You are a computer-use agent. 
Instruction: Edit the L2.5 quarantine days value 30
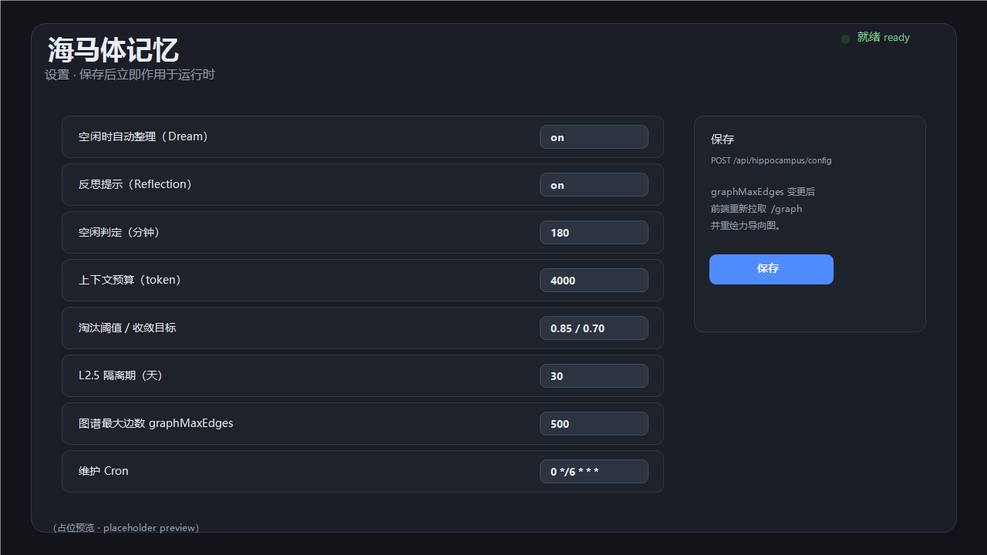(x=594, y=376)
